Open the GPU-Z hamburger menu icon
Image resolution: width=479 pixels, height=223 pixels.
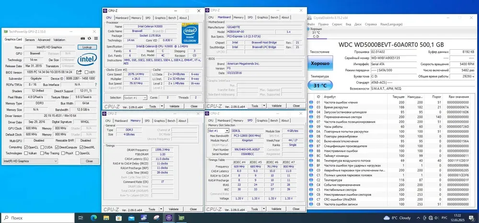96,38
